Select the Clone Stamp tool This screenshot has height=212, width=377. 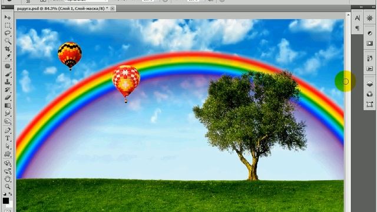click(8, 82)
